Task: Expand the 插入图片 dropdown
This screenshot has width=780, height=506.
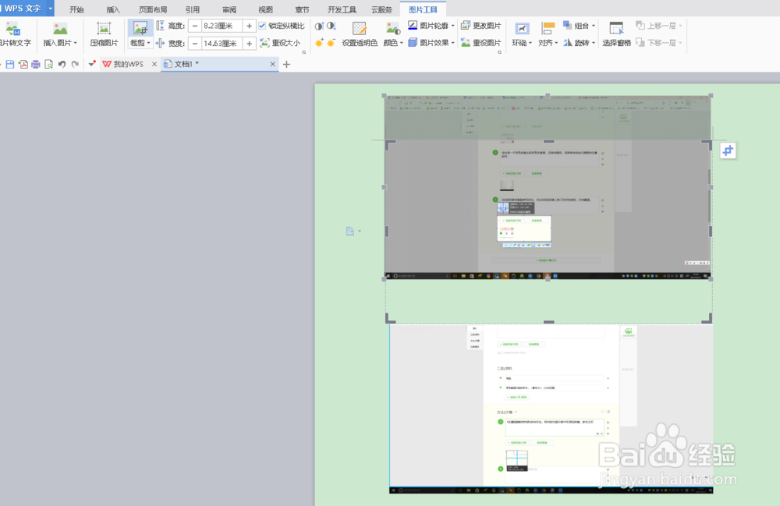Action: pos(76,43)
